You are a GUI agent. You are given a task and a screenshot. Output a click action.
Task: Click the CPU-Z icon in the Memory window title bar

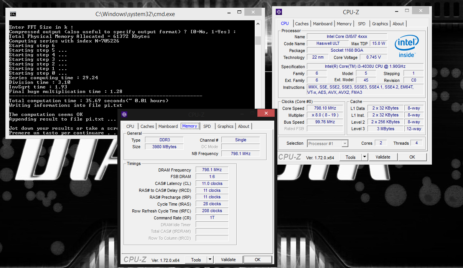pyautogui.click(x=124, y=114)
